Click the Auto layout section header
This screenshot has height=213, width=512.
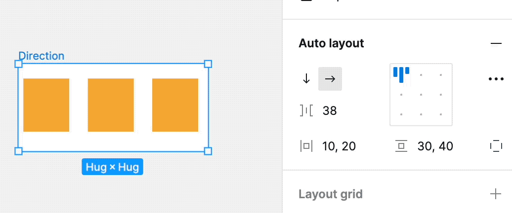pyautogui.click(x=331, y=43)
